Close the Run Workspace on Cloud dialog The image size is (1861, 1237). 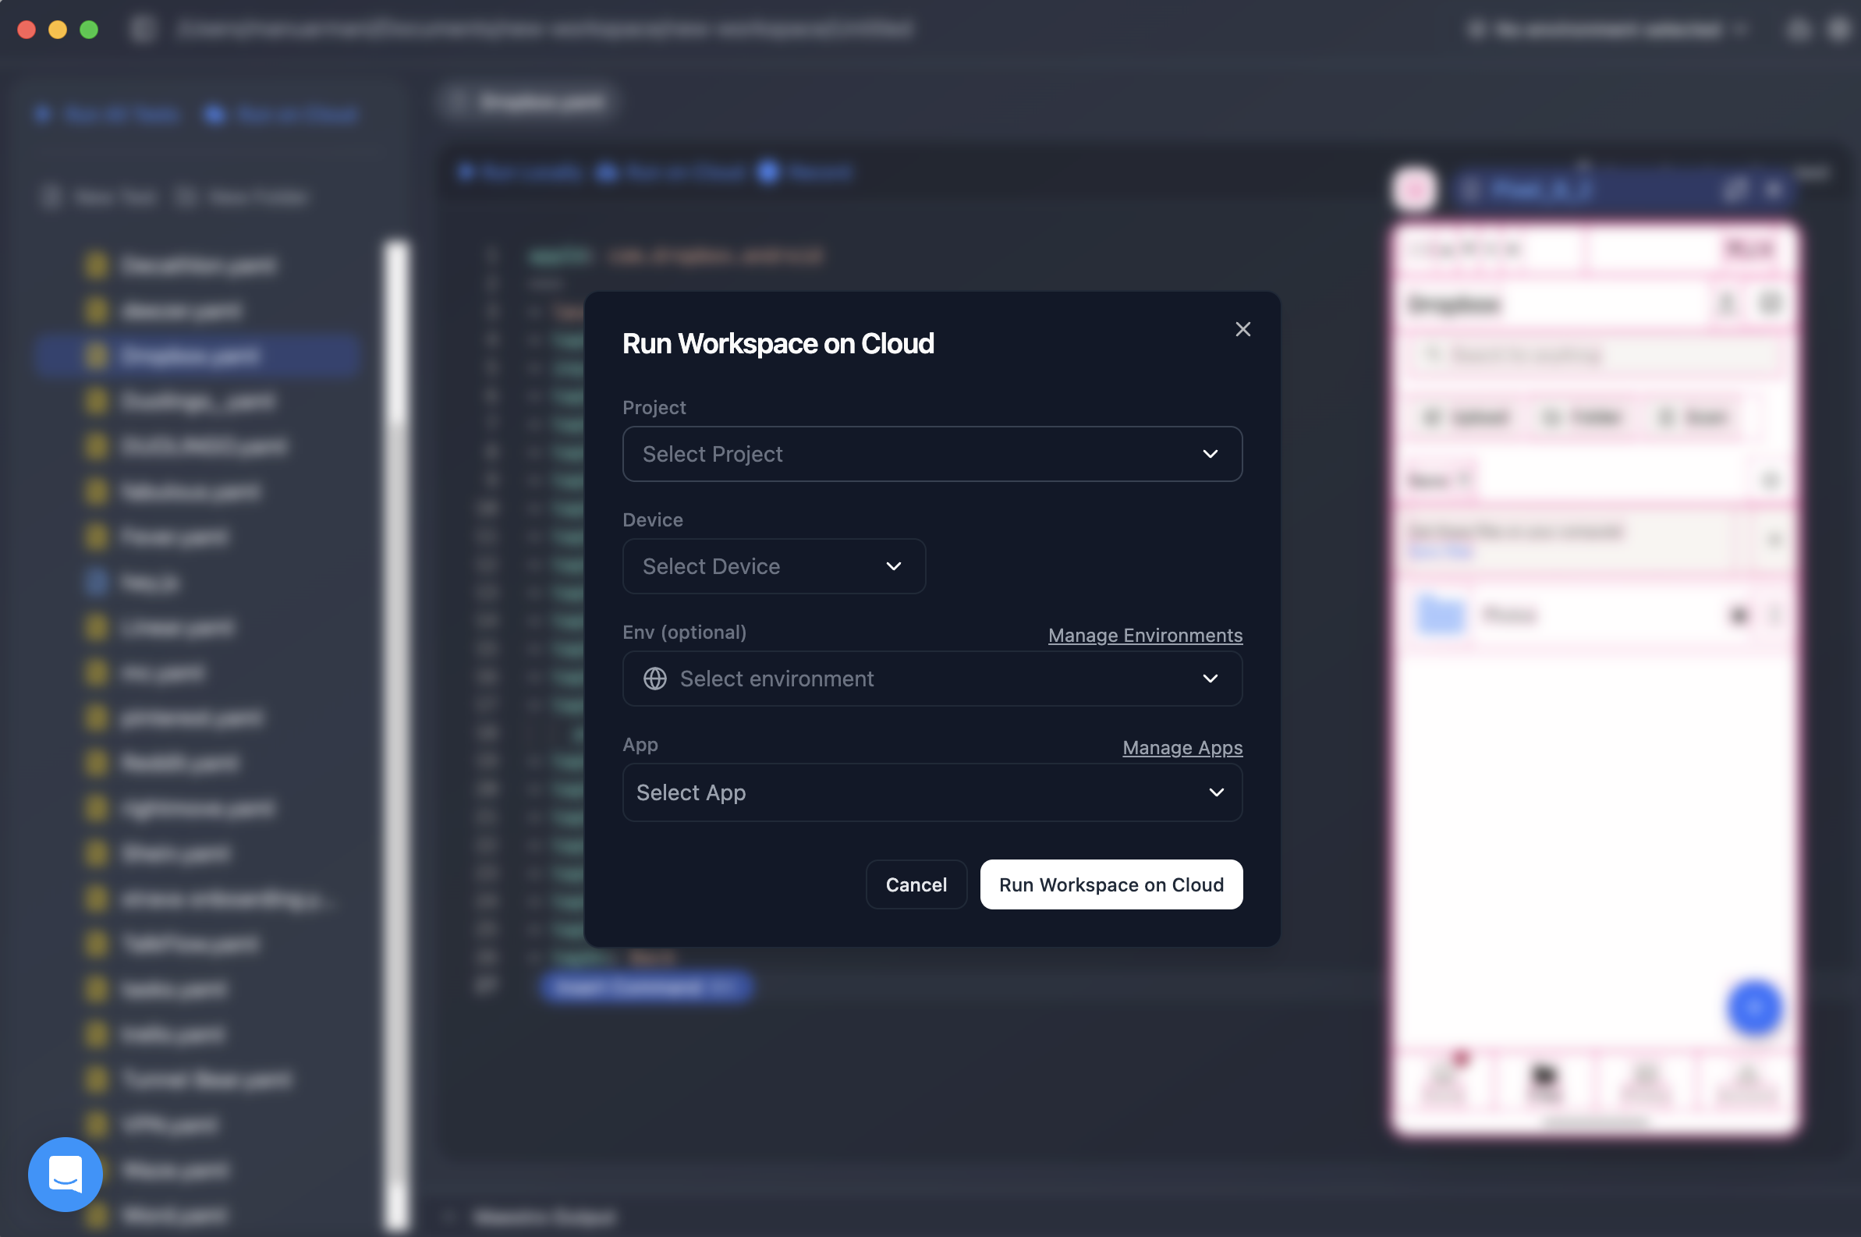coord(1242,330)
